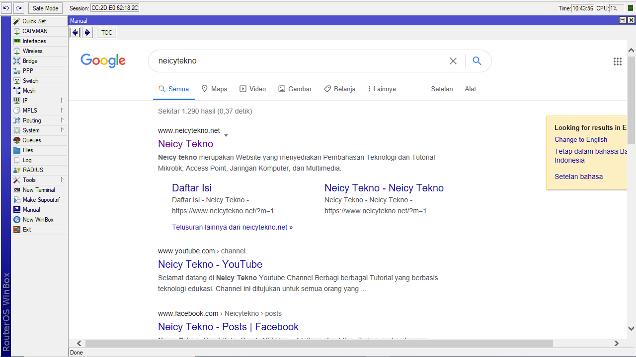Click the magnifier search button
This screenshot has width=636, height=357.
pyautogui.click(x=477, y=61)
